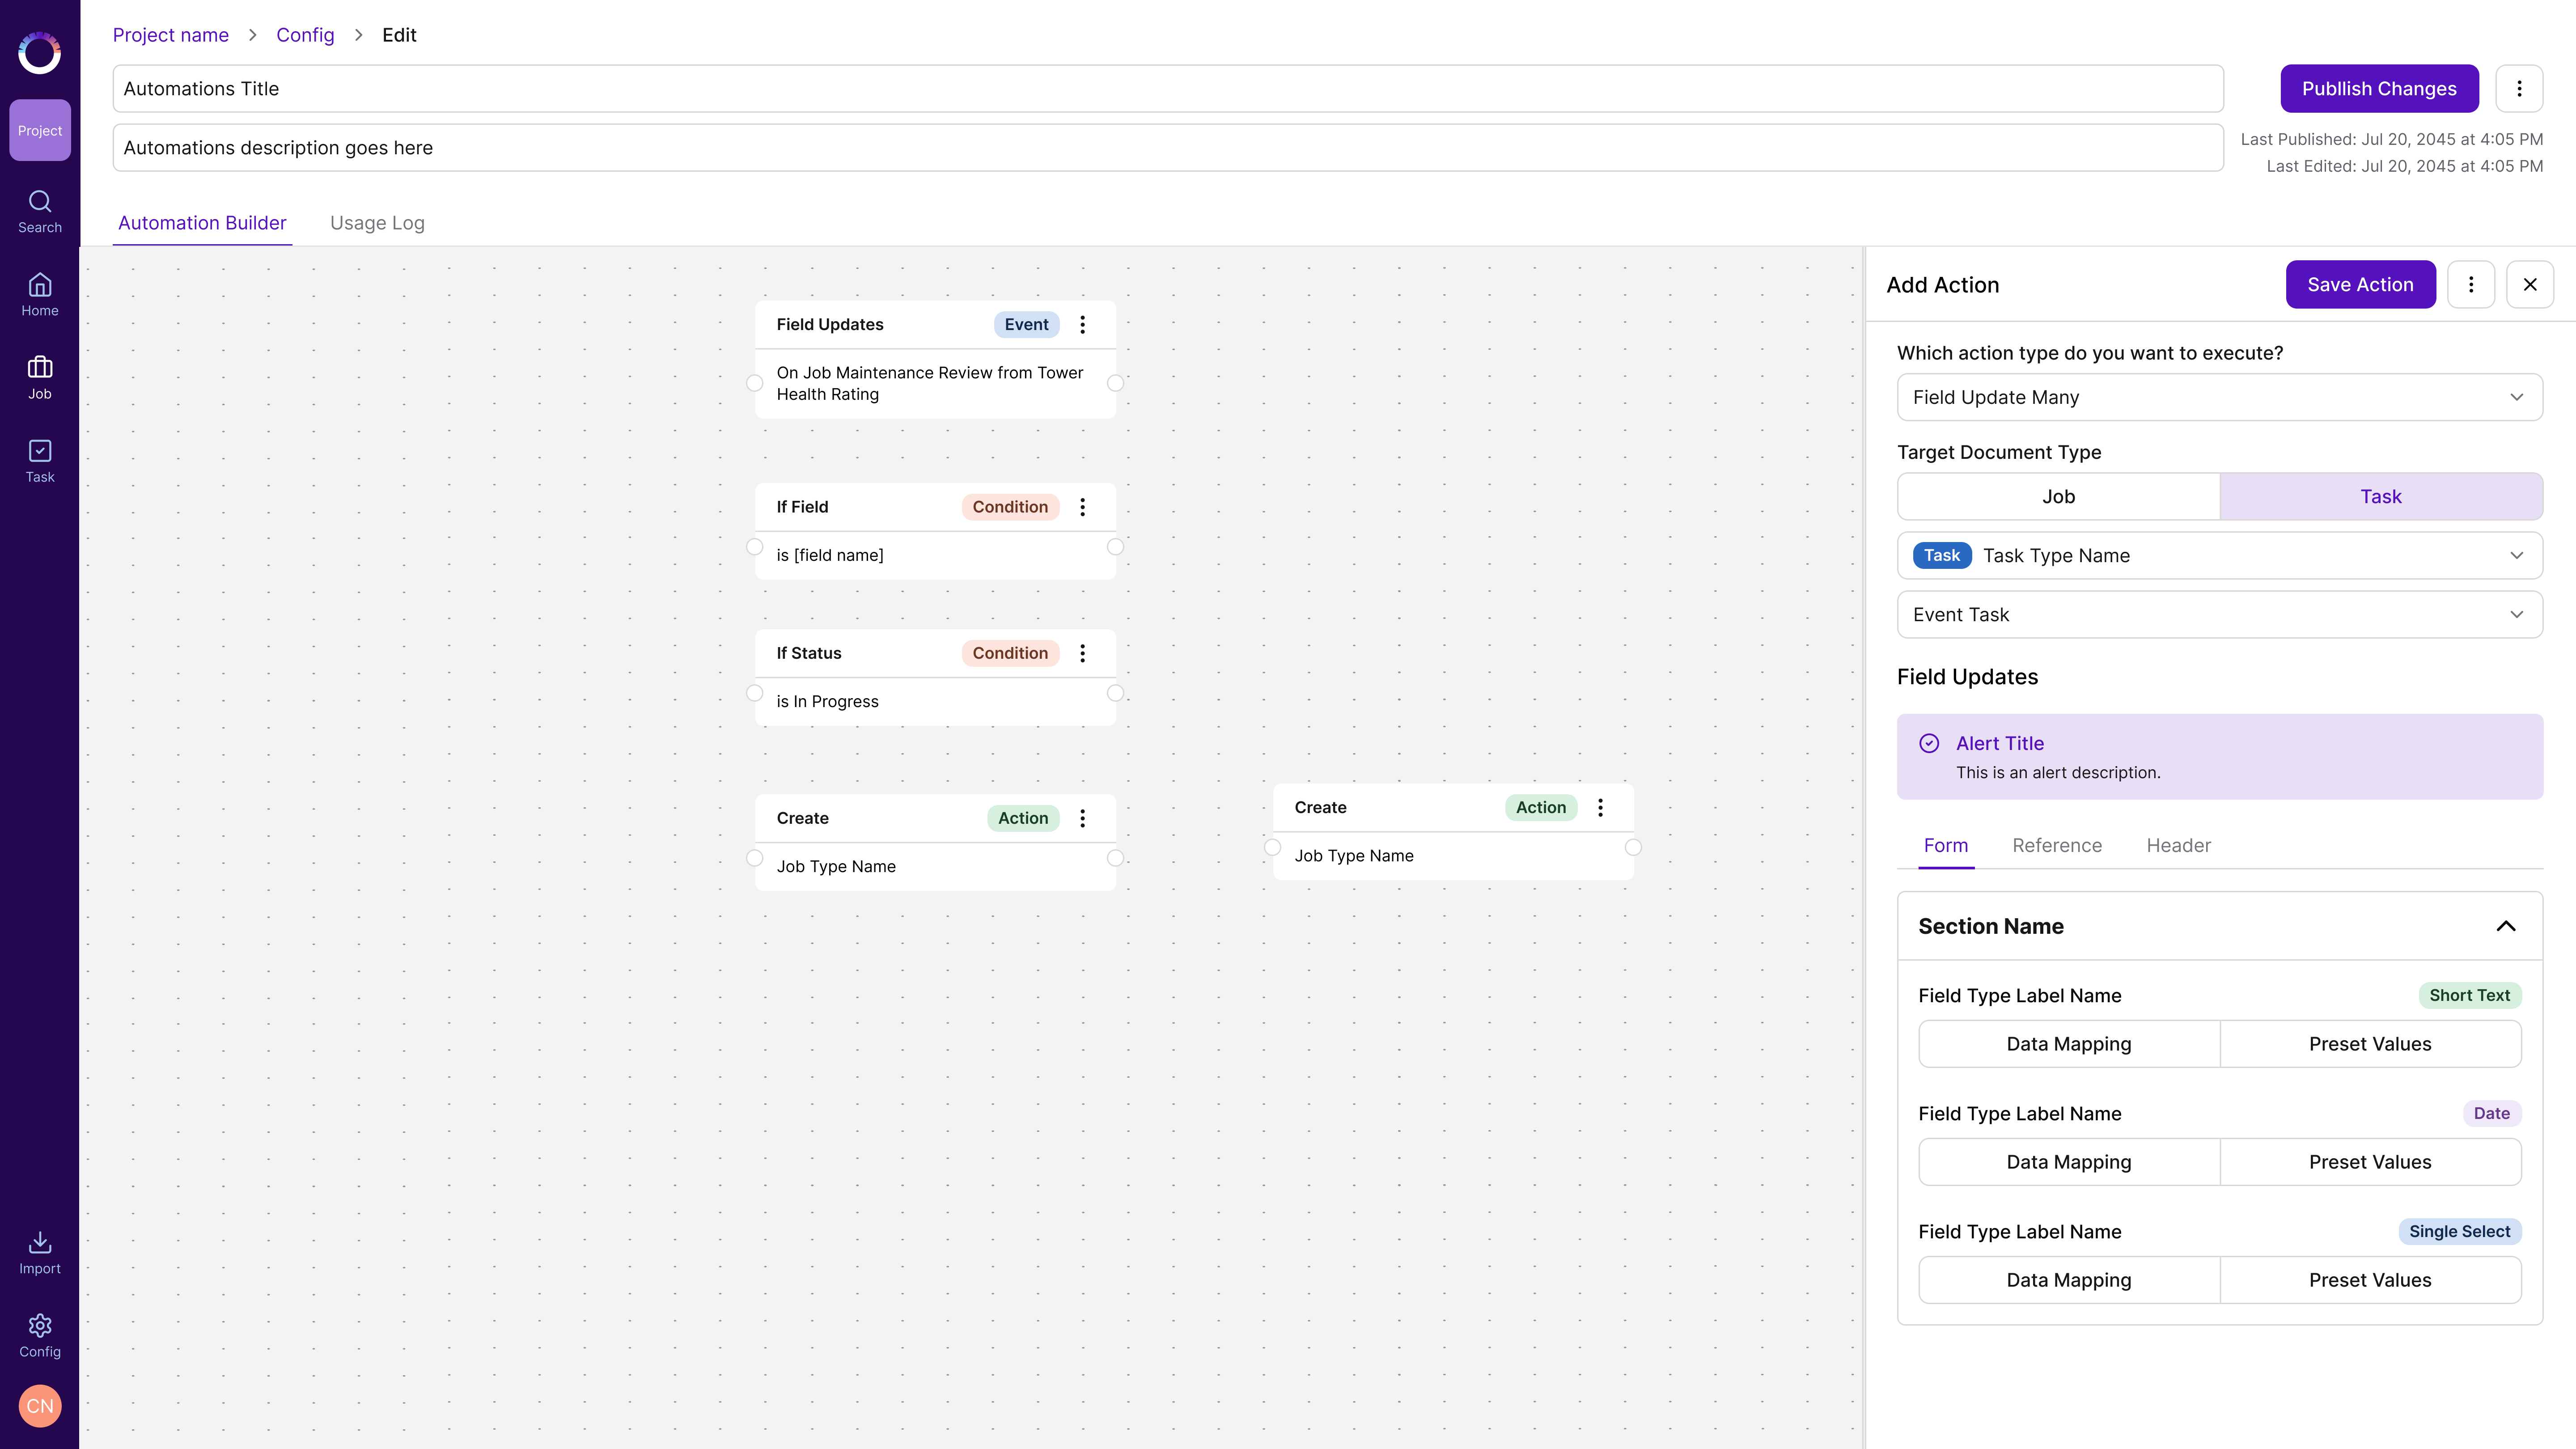Click Field Updates node input connector
The height and width of the screenshot is (1449, 2576).
pyautogui.click(x=755, y=383)
